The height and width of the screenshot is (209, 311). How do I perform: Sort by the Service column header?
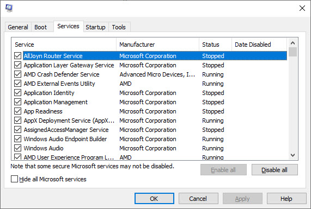click(x=64, y=45)
